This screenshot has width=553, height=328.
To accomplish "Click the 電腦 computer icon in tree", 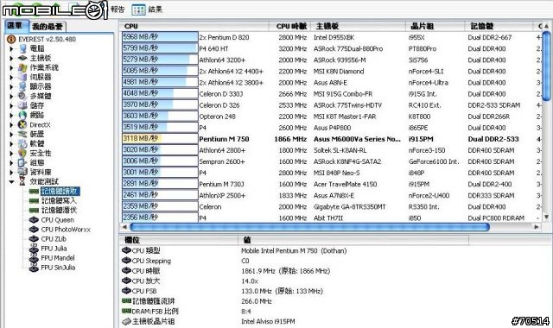I will 23,48.
